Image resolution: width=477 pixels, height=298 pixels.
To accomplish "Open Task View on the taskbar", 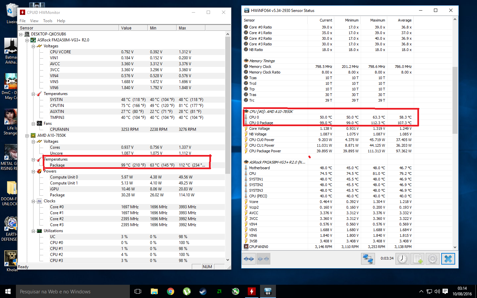I will click(138, 291).
